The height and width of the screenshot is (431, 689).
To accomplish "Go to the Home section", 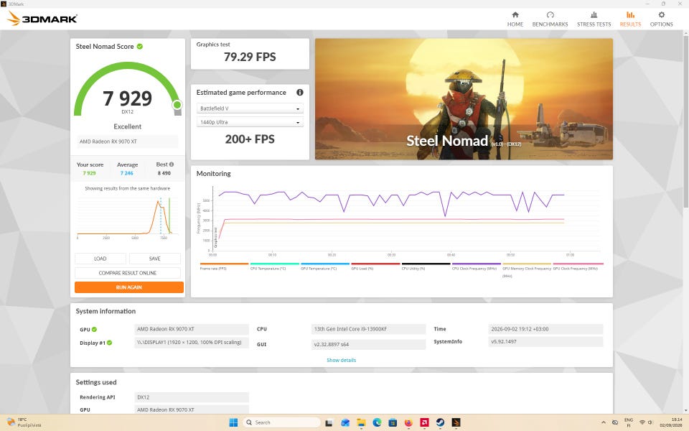I will pos(515,19).
